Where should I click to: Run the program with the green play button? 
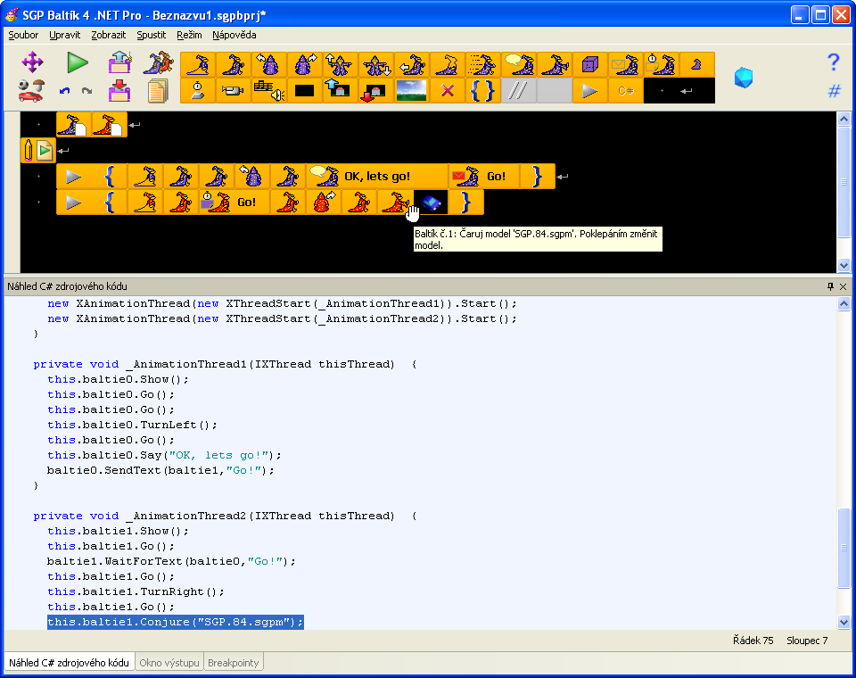78,62
